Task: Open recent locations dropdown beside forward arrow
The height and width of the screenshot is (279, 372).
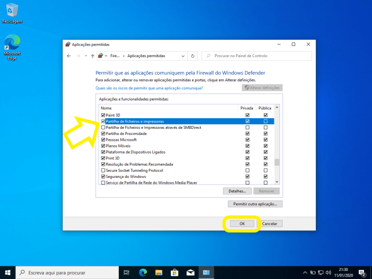Action: pos(85,56)
